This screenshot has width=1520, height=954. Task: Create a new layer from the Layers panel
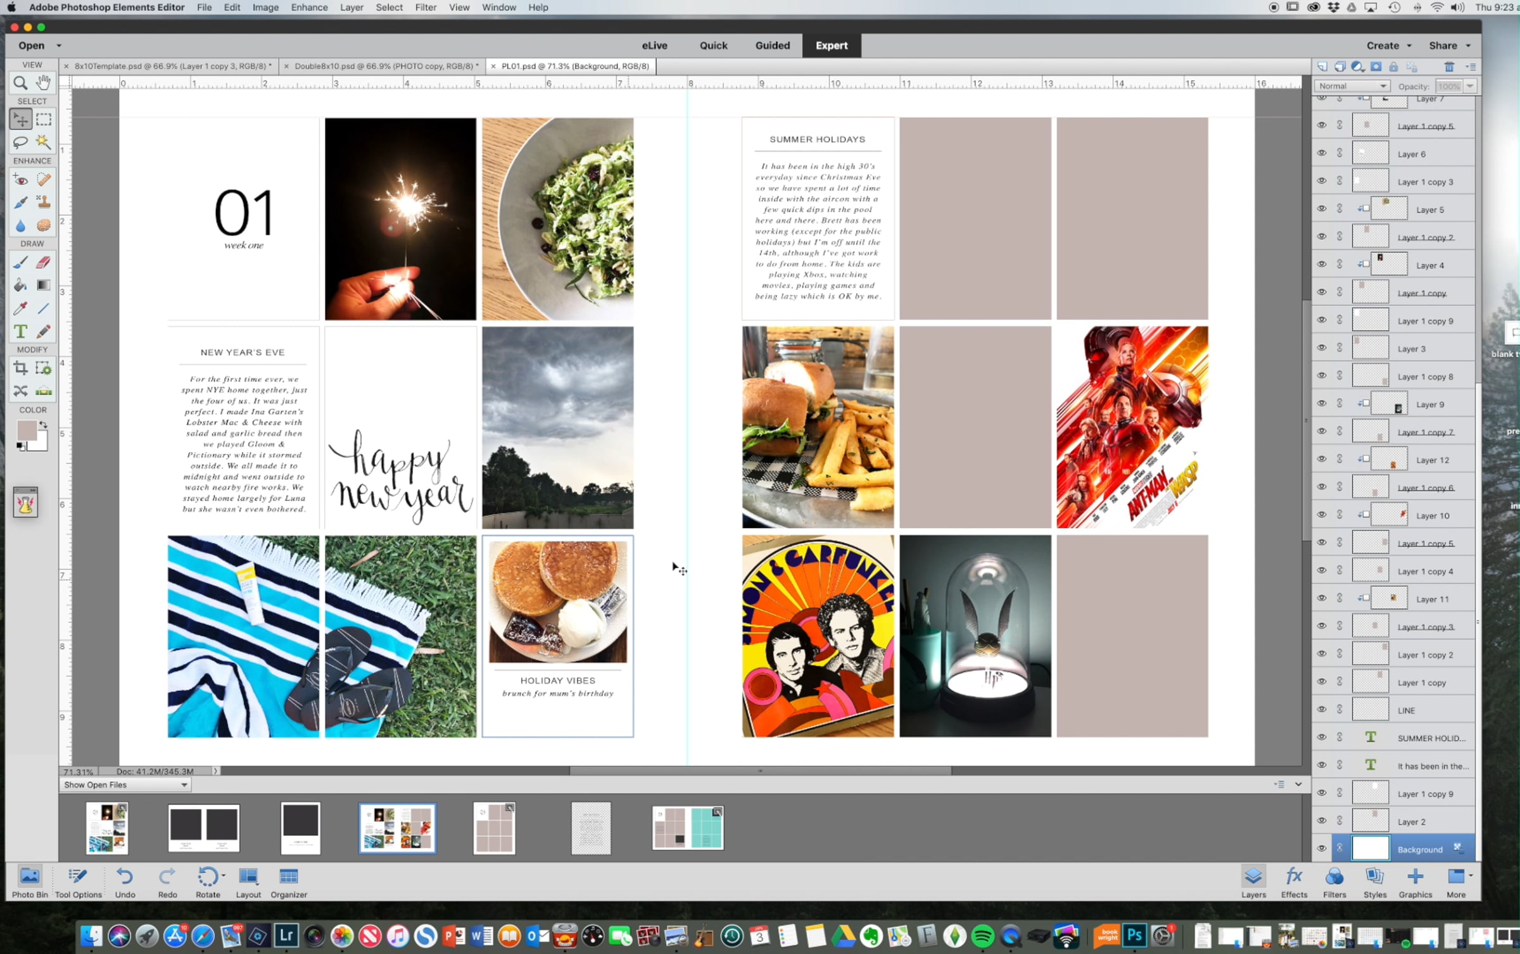tap(1322, 66)
